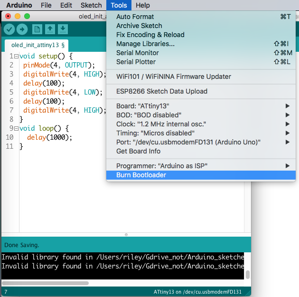Expand the BOD: "BOD disabled" submenu

pyautogui.click(x=201, y=115)
